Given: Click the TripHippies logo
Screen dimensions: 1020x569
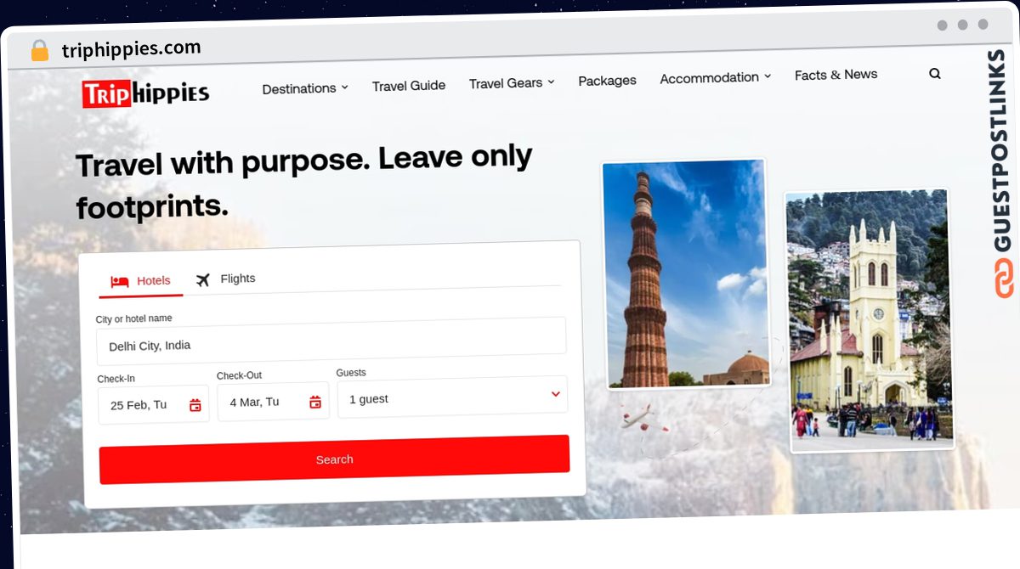Looking at the screenshot, I should tap(145, 93).
